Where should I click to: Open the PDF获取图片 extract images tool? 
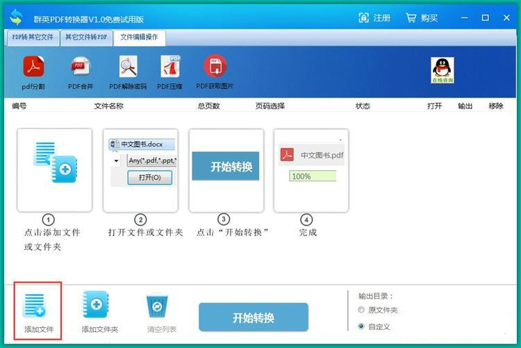point(215,66)
